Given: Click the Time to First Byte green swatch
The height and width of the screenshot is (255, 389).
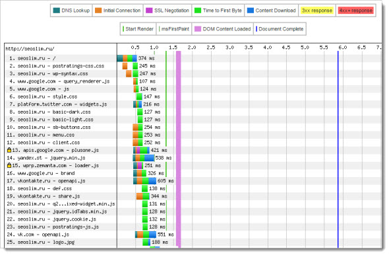Looking at the screenshot, I should tap(198, 11).
